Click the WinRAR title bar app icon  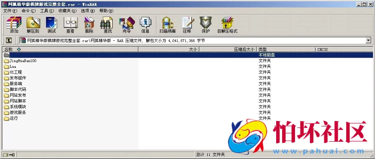(4, 4)
